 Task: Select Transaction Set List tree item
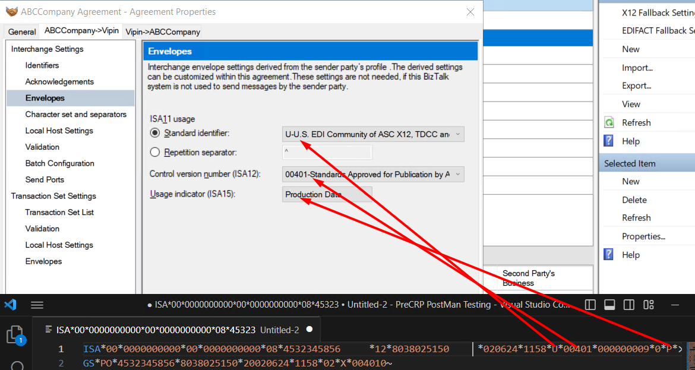59,212
